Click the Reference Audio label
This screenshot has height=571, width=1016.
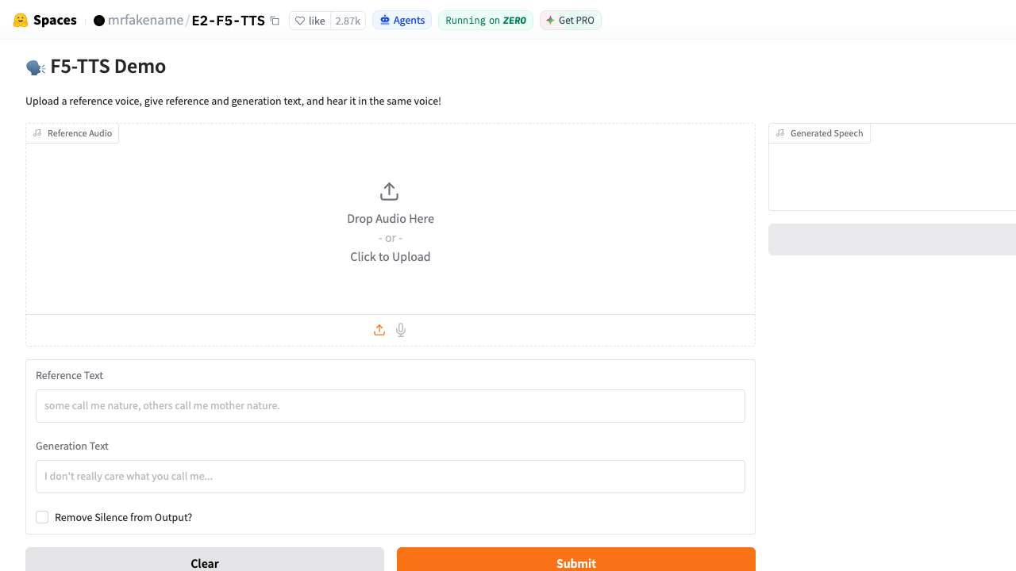pyautogui.click(x=72, y=133)
